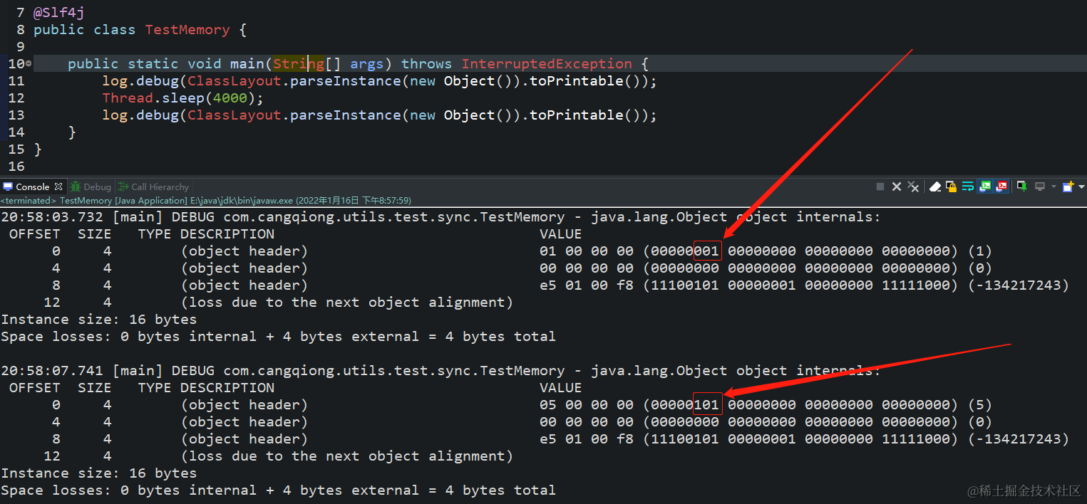Switch to the Console tab
This screenshot has width=1087, height=504.
tap(32, 187)
